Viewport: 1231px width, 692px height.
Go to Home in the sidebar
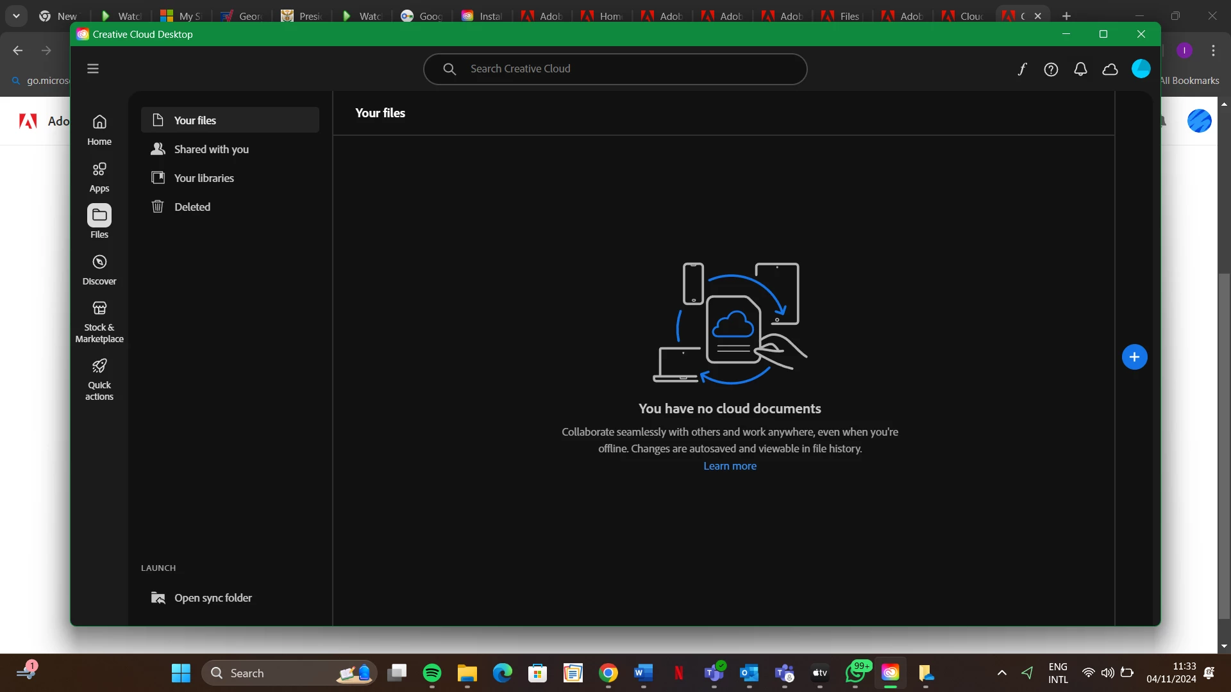click(x=99, y=129)
